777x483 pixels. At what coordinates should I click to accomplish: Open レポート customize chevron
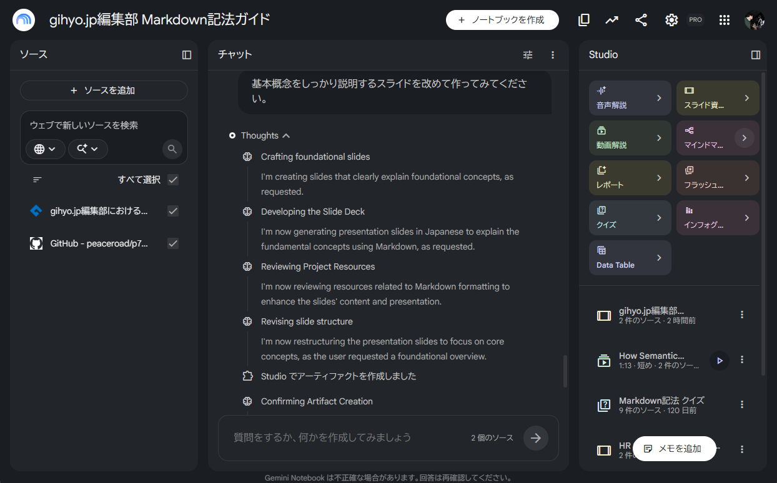pos(659,178)
